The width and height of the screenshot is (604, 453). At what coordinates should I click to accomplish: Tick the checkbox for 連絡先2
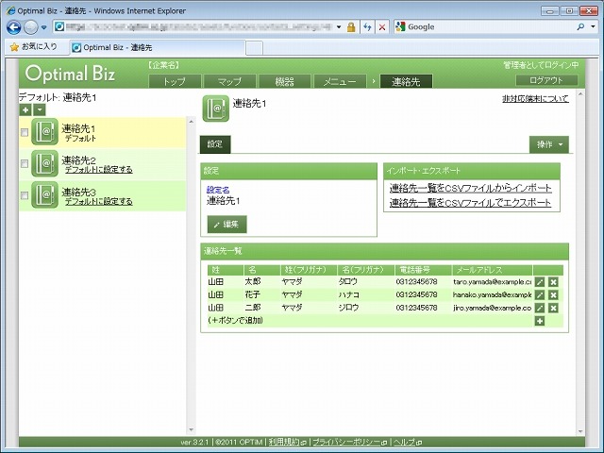(25, 163)
